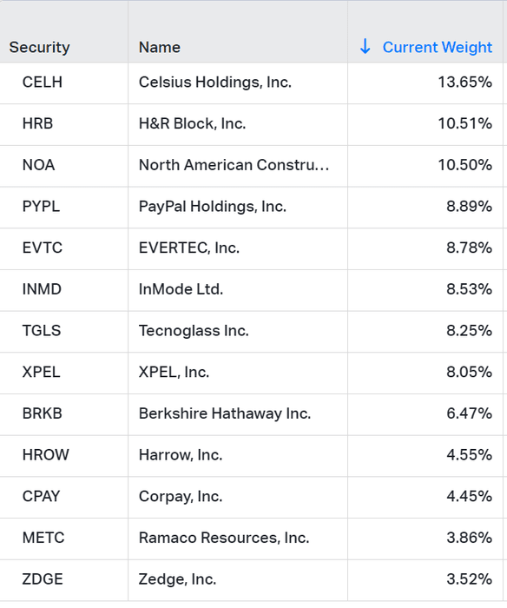Select Ramaco Resources, Inc. name
Viewport: 507px width, 608px height.
click(224, 538)
